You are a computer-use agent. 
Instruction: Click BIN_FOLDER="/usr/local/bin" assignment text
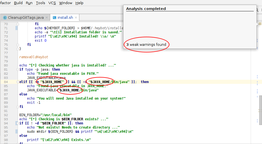(x=45, y=115)
